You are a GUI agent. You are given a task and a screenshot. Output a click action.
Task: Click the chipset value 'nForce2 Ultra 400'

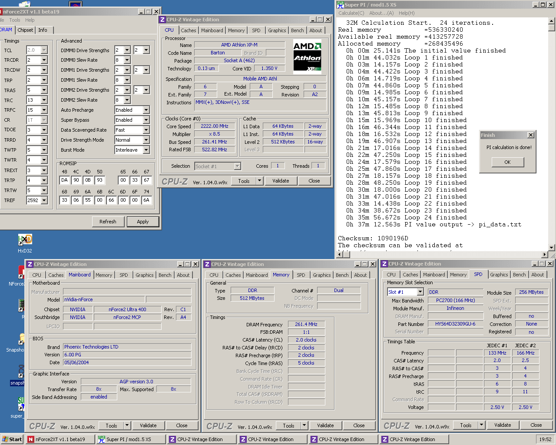pyautogui.click(x=127, y=309)
